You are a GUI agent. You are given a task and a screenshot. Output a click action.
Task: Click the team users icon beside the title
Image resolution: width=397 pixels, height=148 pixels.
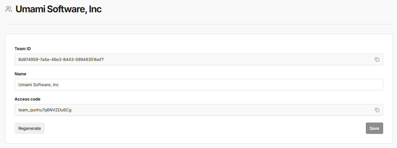(x=9, y=9)
